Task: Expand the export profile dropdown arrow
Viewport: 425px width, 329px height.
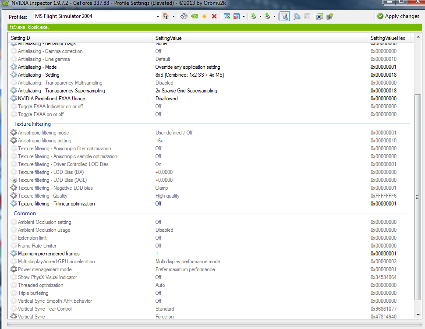Action: tap(260, 17)
